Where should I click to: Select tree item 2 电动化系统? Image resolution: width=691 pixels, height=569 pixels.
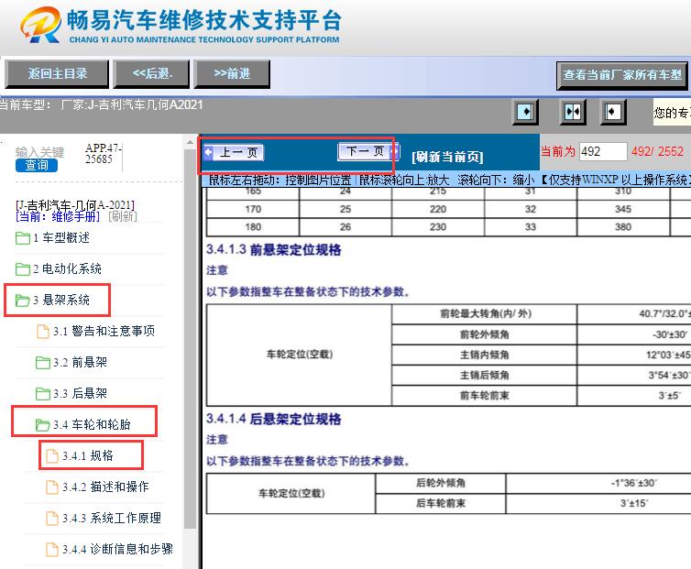pos(67,268)
